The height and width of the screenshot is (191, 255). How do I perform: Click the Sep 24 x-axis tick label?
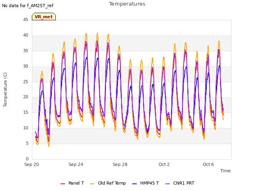(76, 164)
